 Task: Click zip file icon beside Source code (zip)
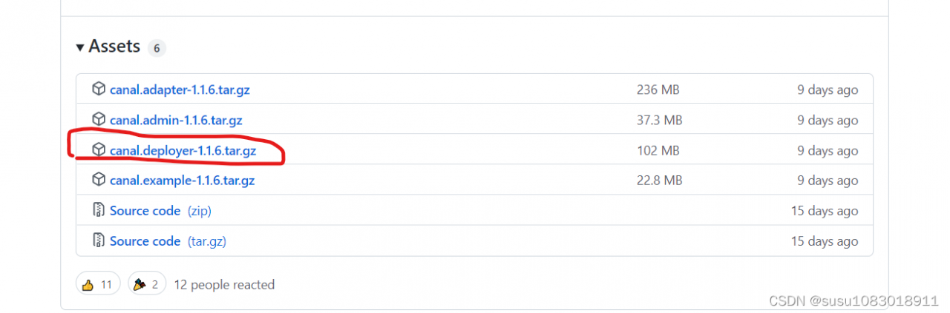point(99,210)
